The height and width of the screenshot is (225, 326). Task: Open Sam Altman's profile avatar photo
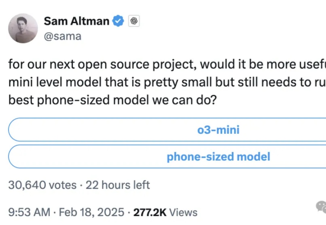[x=23, y=28]
